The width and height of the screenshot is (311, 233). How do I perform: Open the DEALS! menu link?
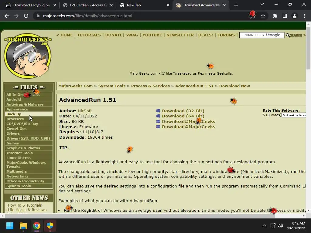206,35
